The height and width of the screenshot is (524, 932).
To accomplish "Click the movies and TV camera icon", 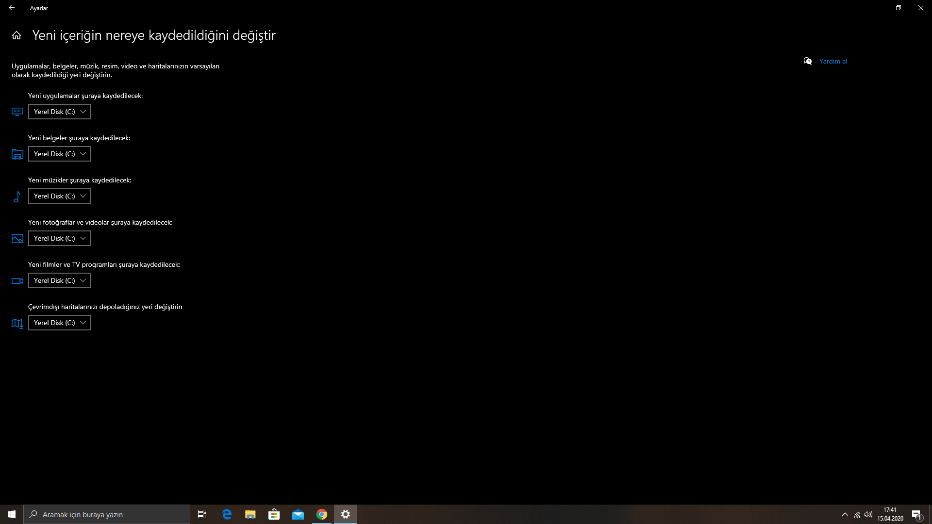I will [17, 281].
